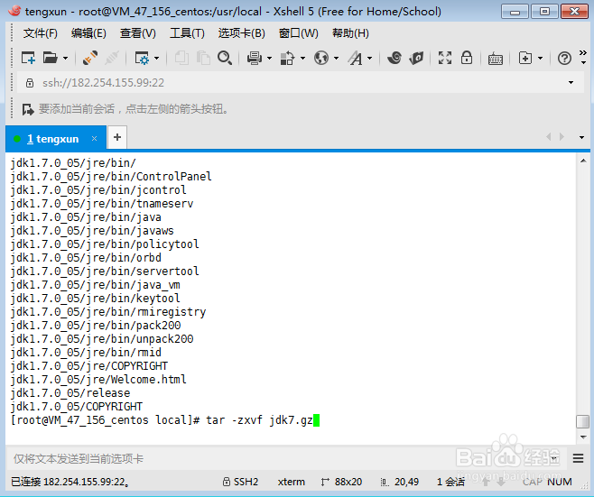Click the font letter A icon
Image resolution: width=594 pixels, height=497 pixels.
click(356, 58)
